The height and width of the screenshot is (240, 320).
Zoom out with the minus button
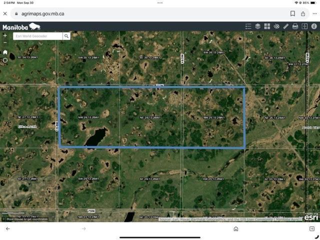5,43
